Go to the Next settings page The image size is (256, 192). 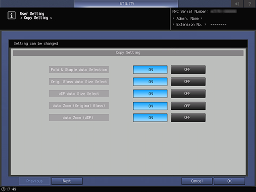click(x=67, y=181)
